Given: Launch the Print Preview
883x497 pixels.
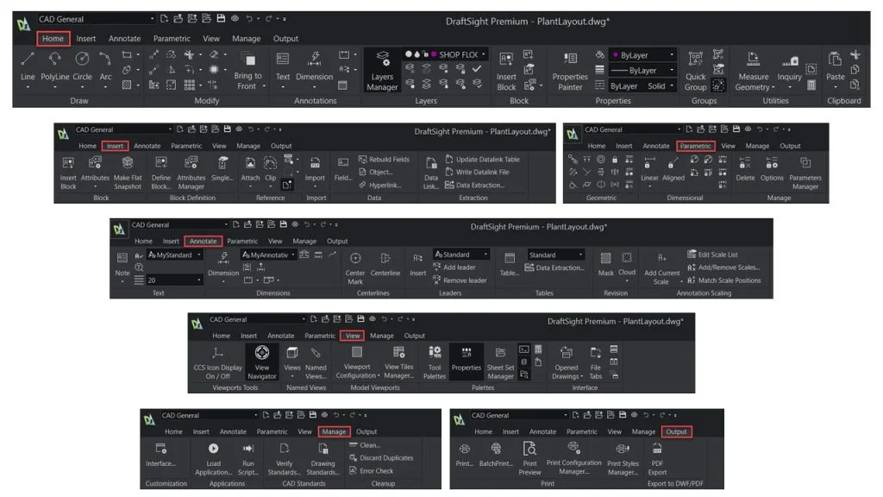Looking at the screenshot, I should pyautogui.click(x=529, y=456).
